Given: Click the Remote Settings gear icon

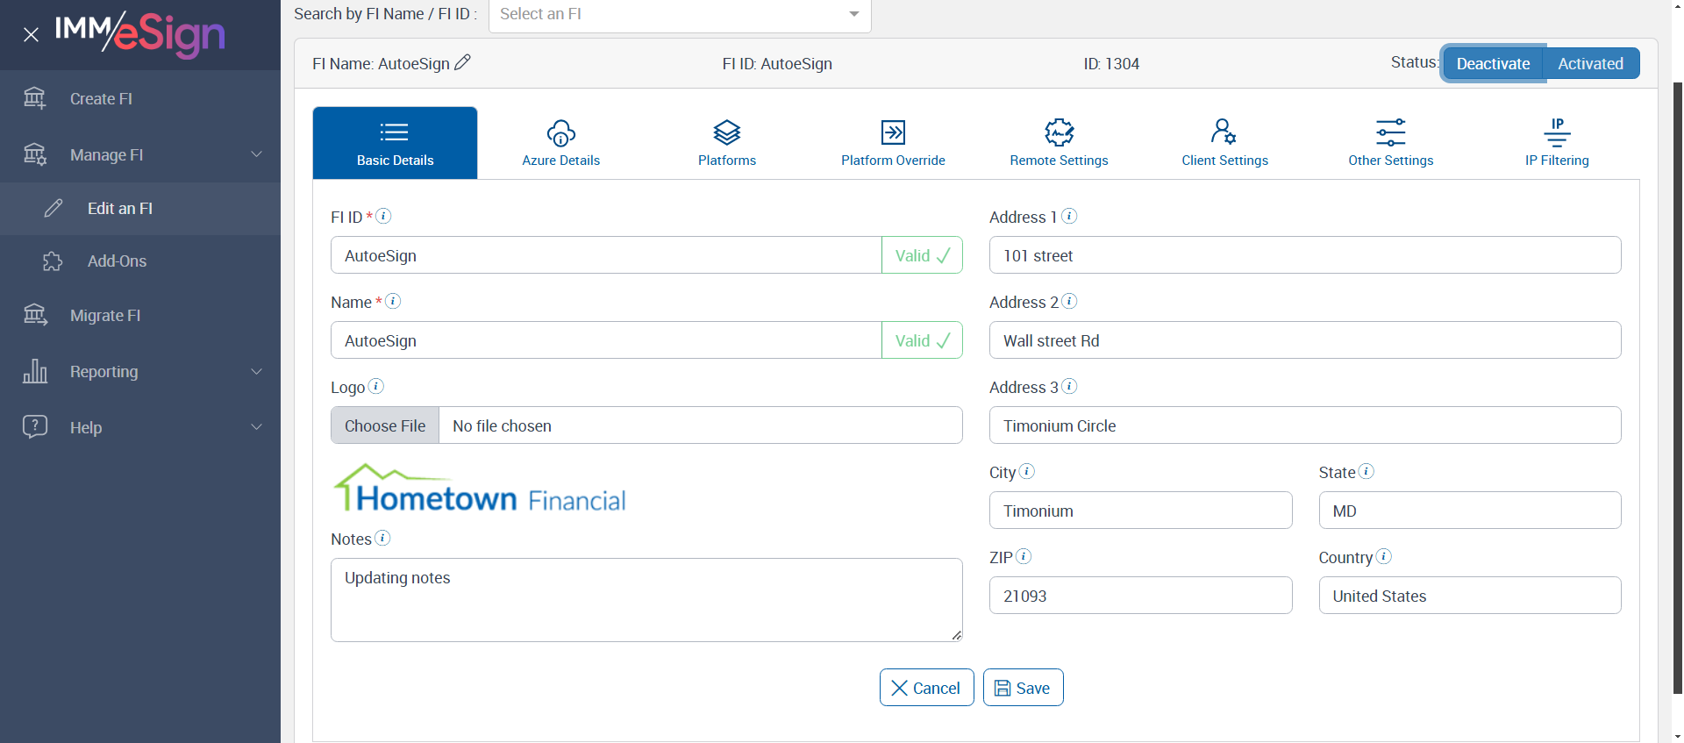Looking at the screenshot, I should click(1060, 132).
